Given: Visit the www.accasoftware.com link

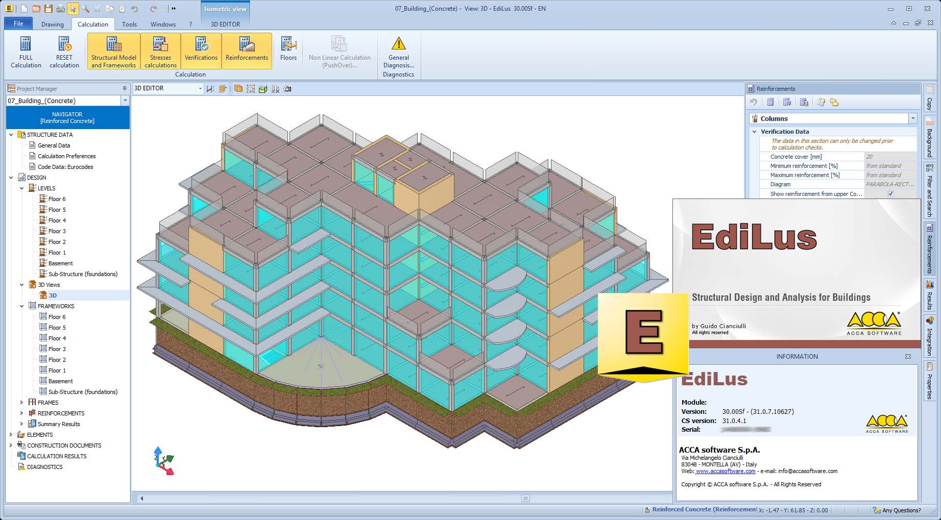Looking at the screenshot, I should pyautogui.click(x=725, y=472).
